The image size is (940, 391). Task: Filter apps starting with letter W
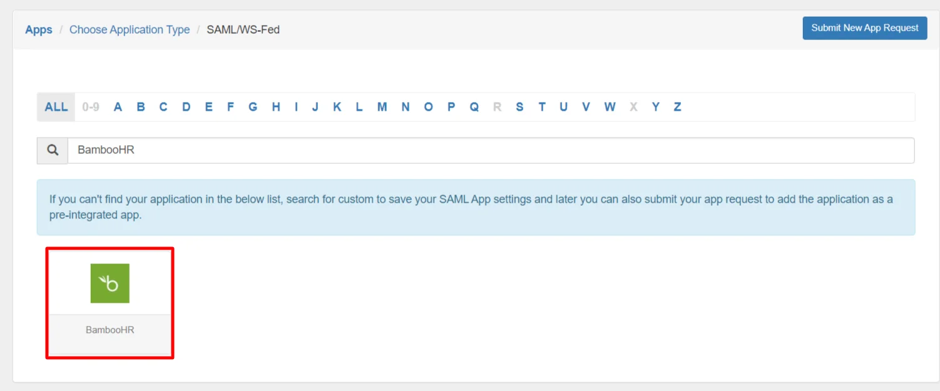tap(609, 106)
